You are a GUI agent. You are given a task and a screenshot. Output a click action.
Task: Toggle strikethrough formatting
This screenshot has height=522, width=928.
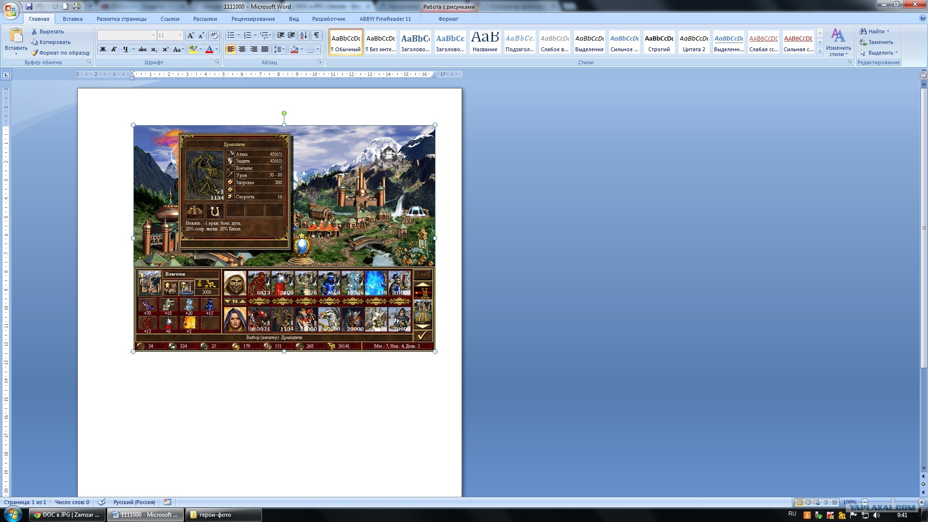point(142,49)
